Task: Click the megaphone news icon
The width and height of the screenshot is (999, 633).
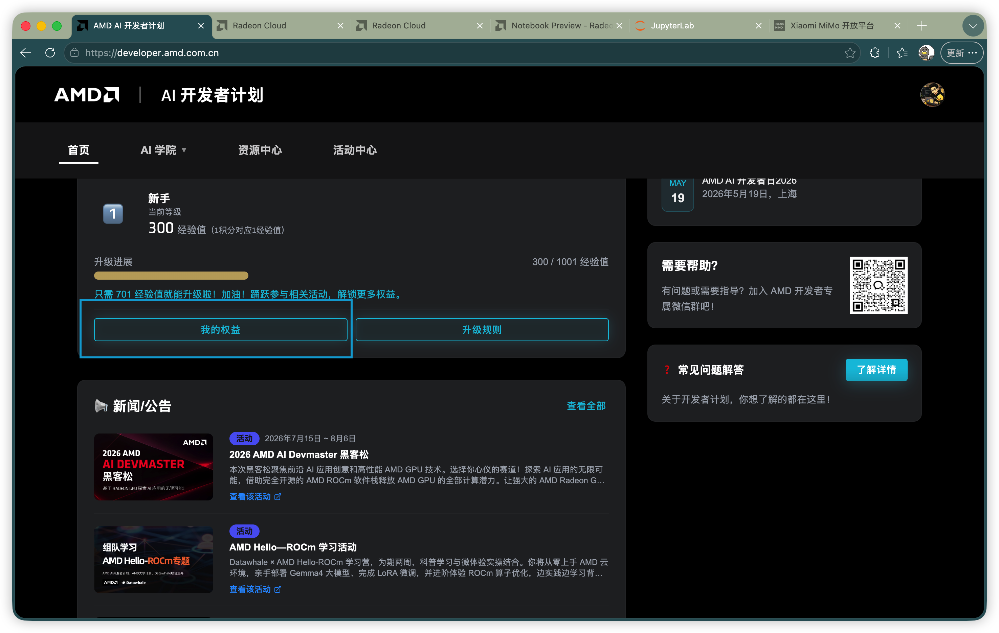Action: pos(101,405)
